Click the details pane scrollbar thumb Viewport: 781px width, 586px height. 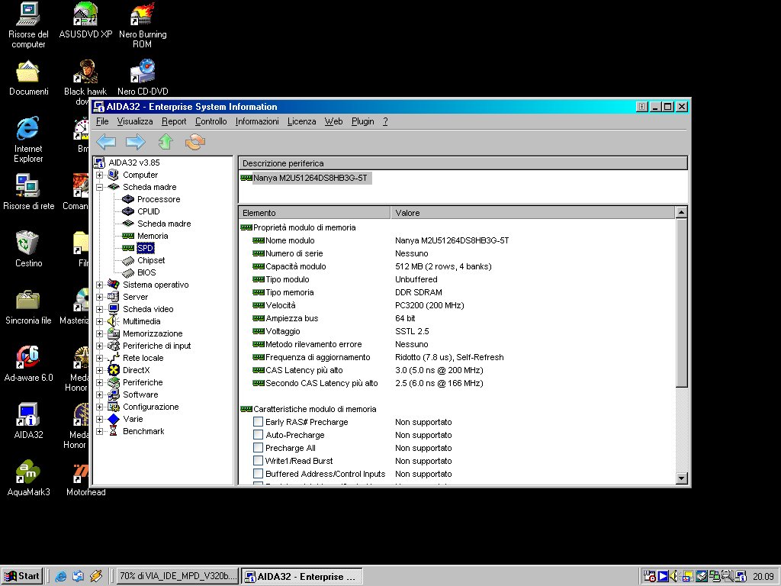(x=681, y=302)
